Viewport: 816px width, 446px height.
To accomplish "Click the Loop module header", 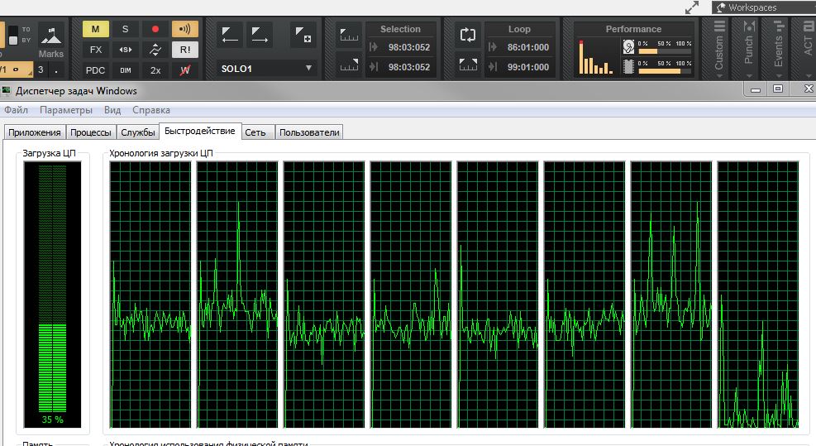I will pos(519,29).
